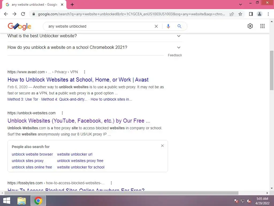Open more options for Avast result
The height and width of the screenshot is (206, 274).
pos(84,72)
